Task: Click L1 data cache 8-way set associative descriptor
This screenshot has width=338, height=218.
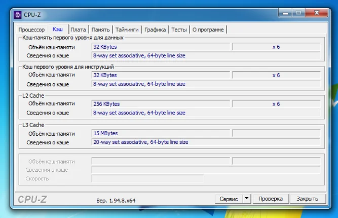Action: point(206,55)
